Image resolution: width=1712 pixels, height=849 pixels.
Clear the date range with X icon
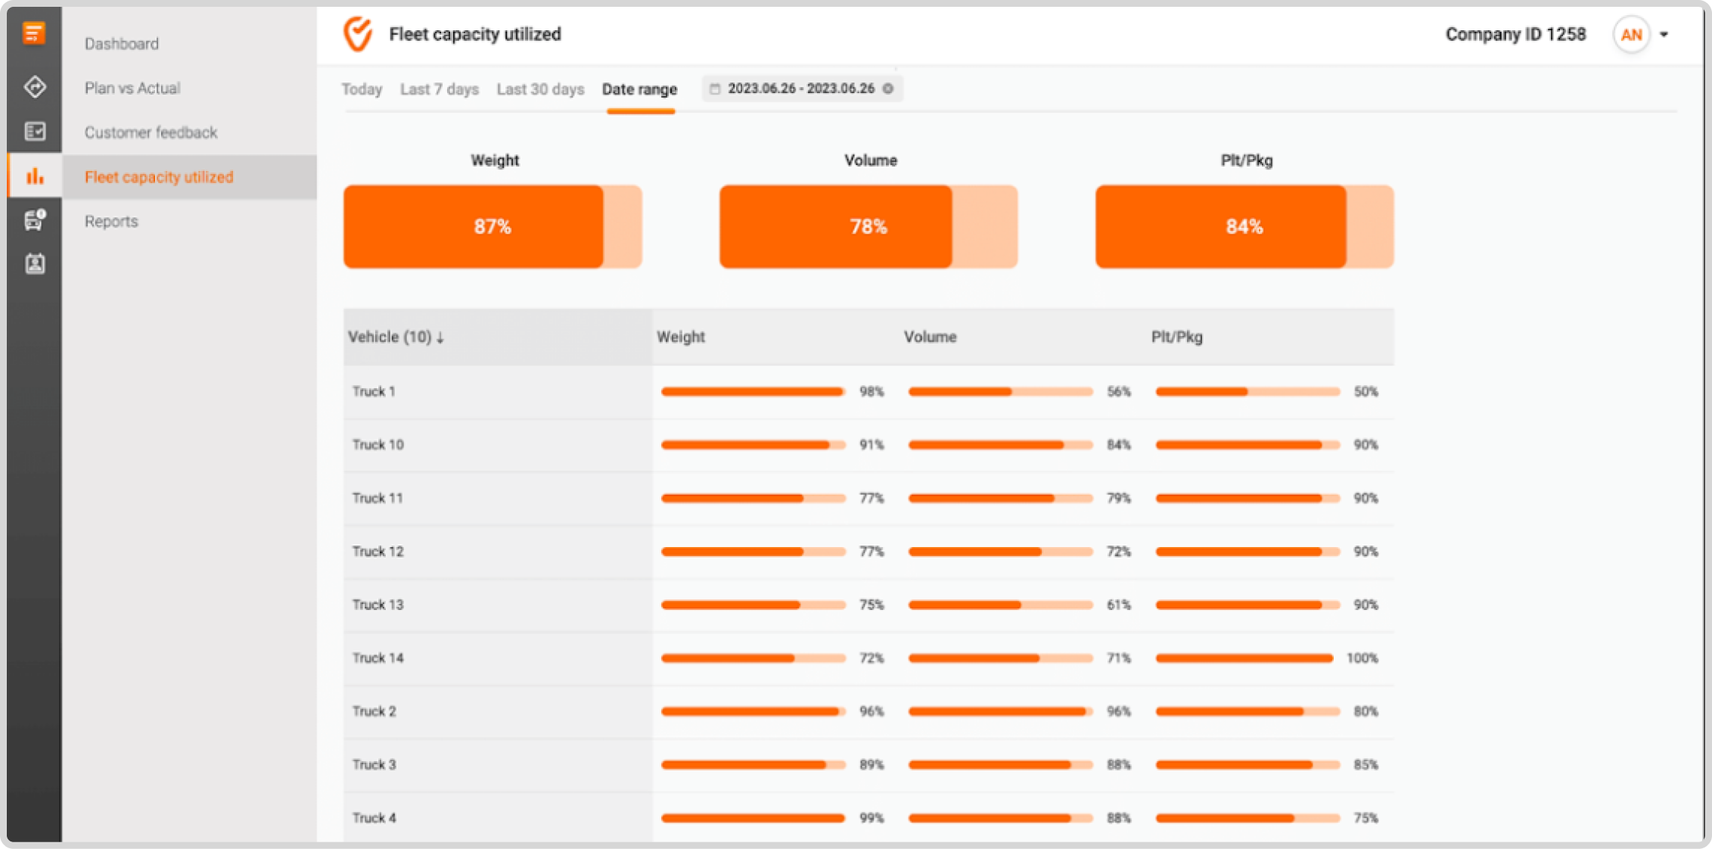pos(888,89)
